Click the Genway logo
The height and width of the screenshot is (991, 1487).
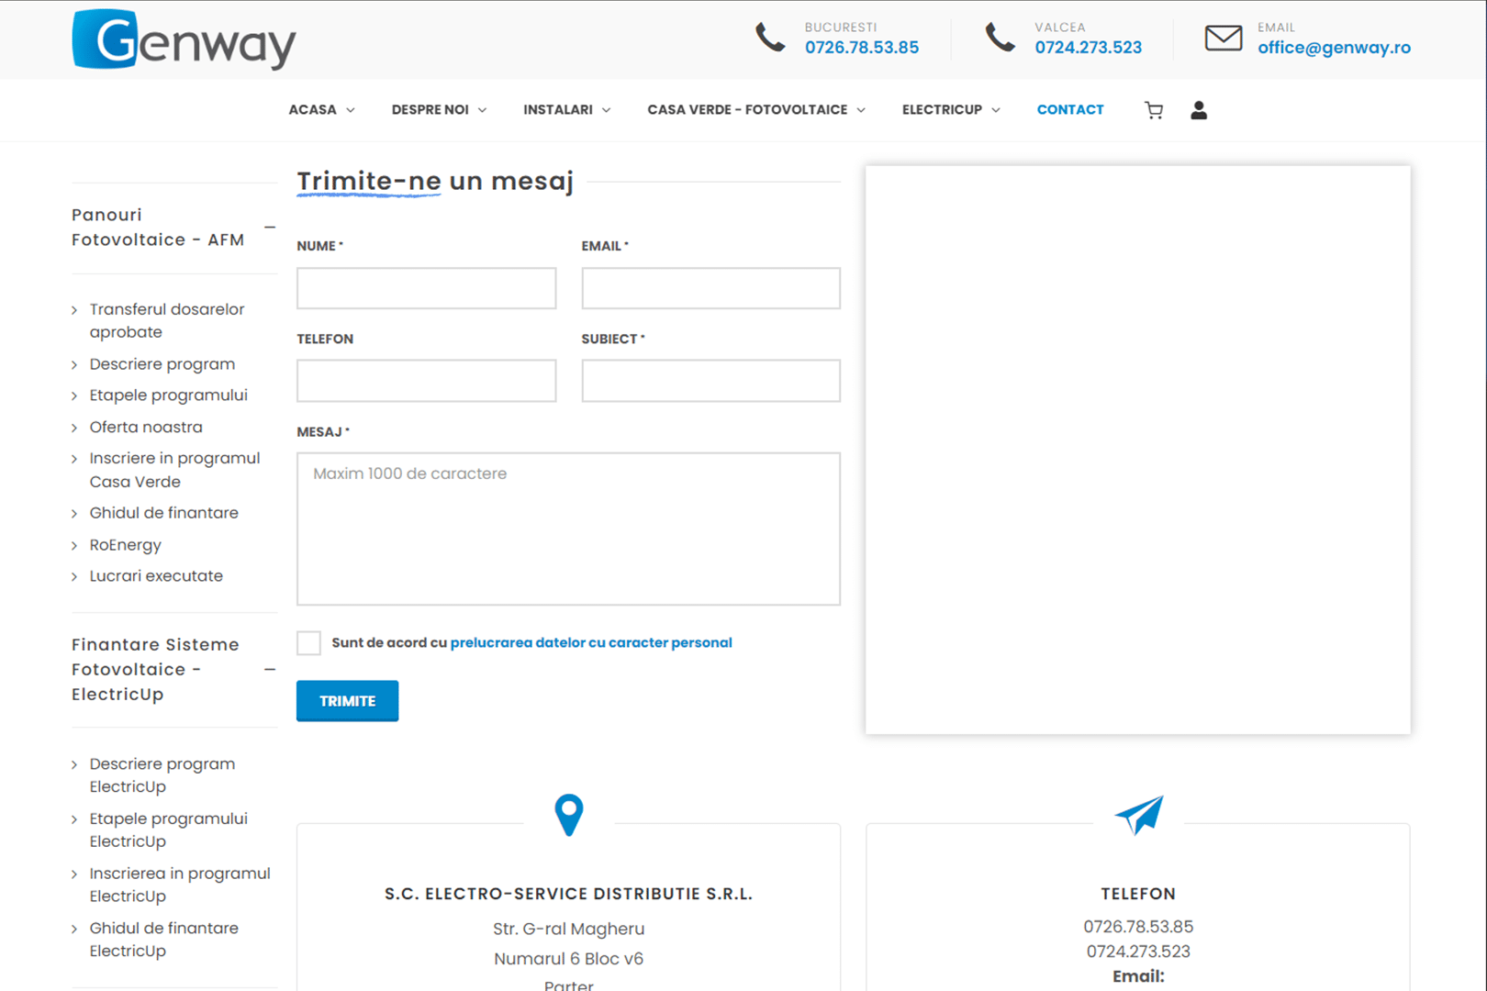point(184,40)
